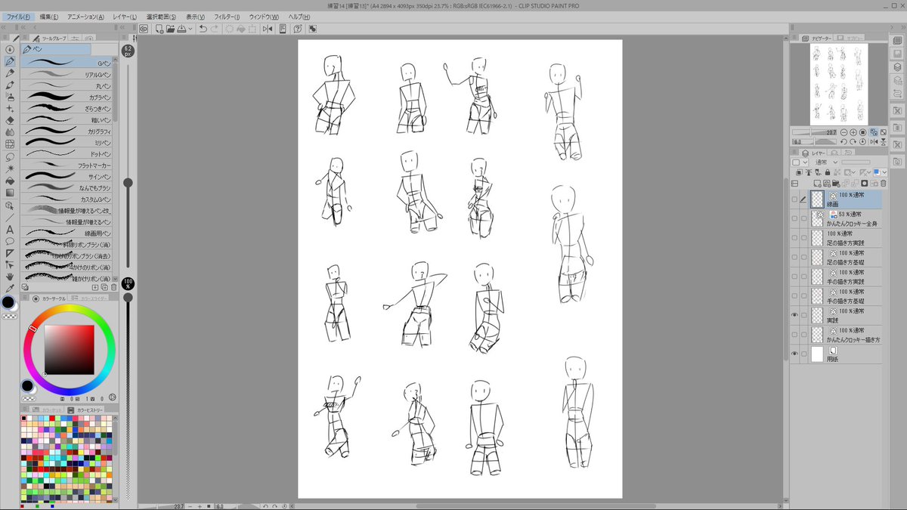Select ミリペン sub tool
907x510 pixels.
[68, 143]
